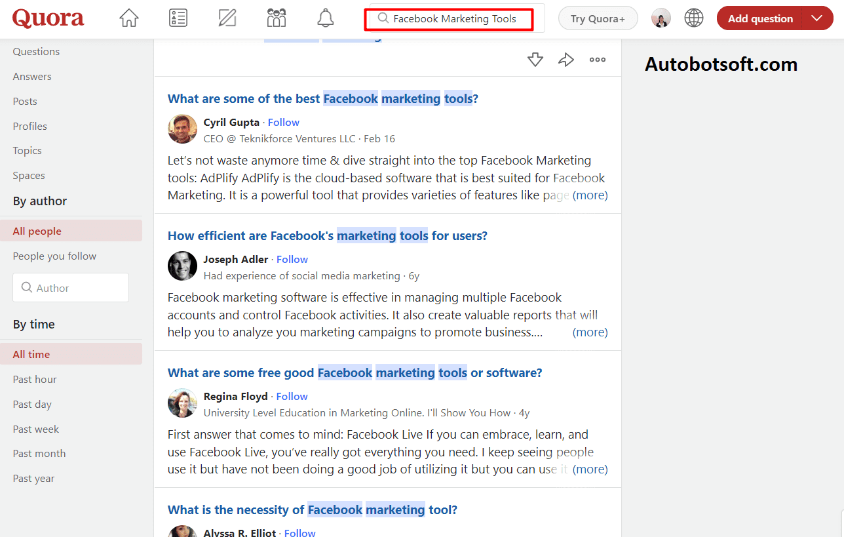Screen dimensions: 844x537
Task: Select the All time filter
Action: coord(71,354)
